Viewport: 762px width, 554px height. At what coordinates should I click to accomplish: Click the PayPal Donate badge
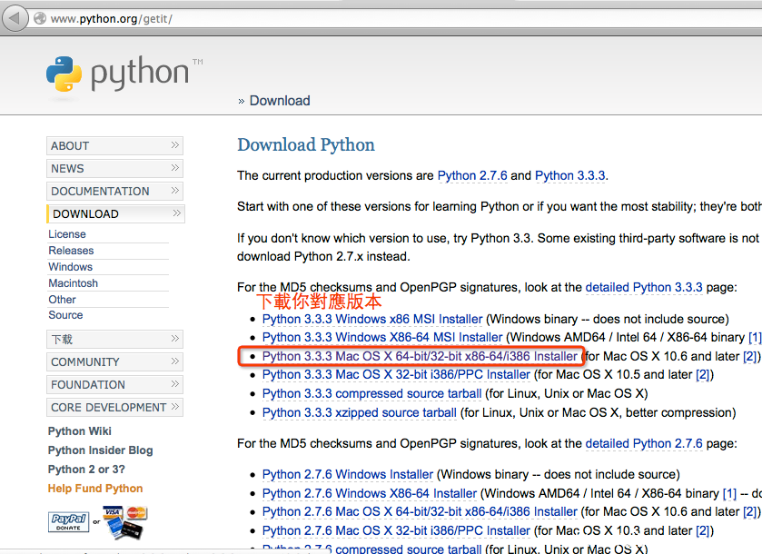pos(68,521)
